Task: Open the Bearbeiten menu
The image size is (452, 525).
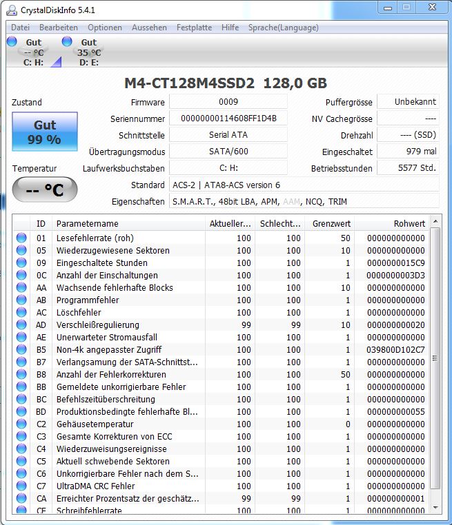Action: (59, 28)
